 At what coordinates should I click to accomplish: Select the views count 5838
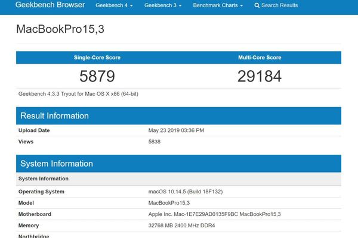point(155,142)
